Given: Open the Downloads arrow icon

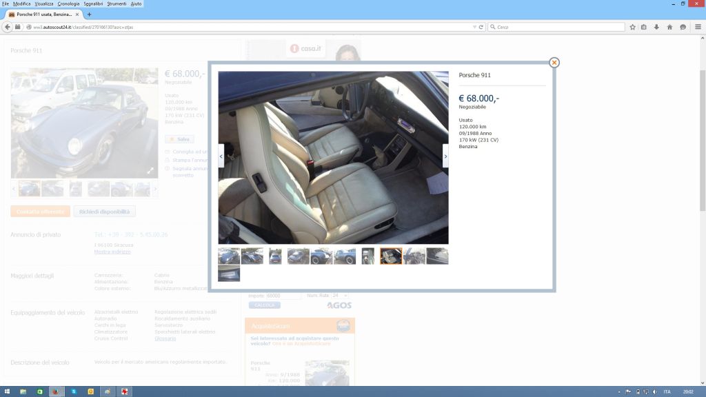Looking at the screenshot, I should coord(656,27).
